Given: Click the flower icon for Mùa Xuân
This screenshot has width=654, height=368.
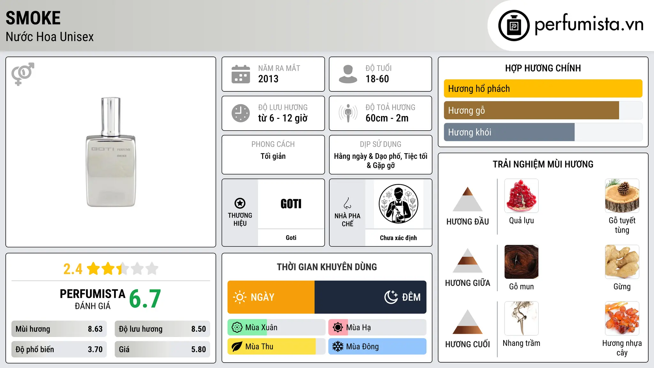Looking at the screenshot, I should click(x=237, y=327).
